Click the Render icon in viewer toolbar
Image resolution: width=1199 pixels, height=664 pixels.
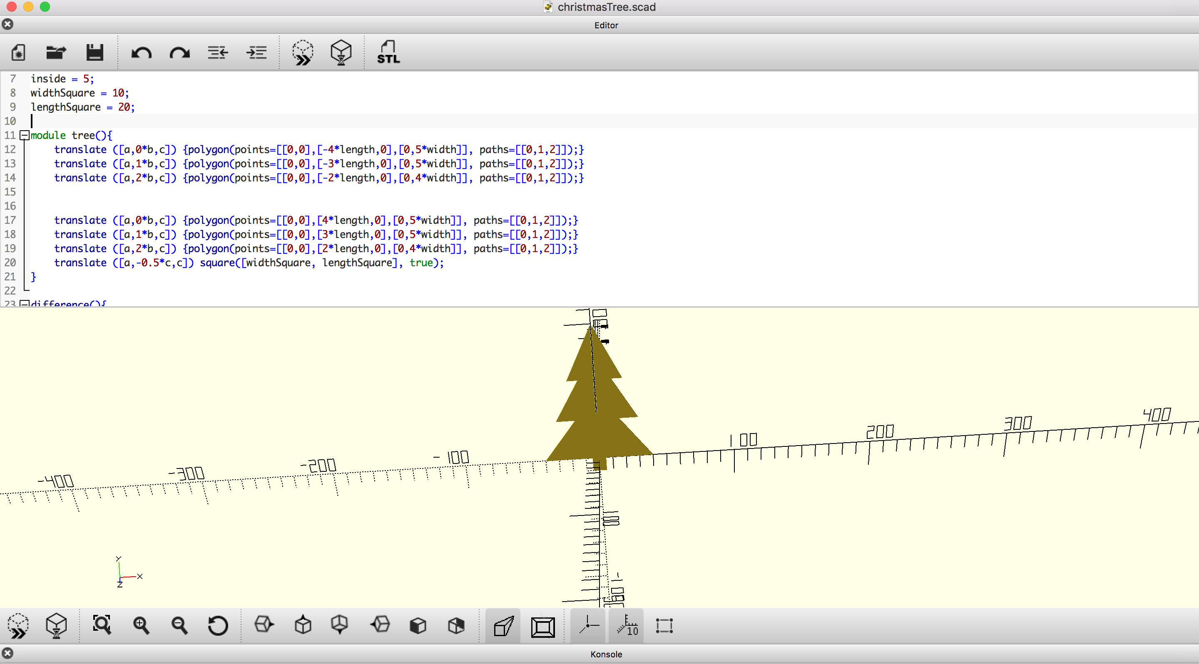point(56,626)
